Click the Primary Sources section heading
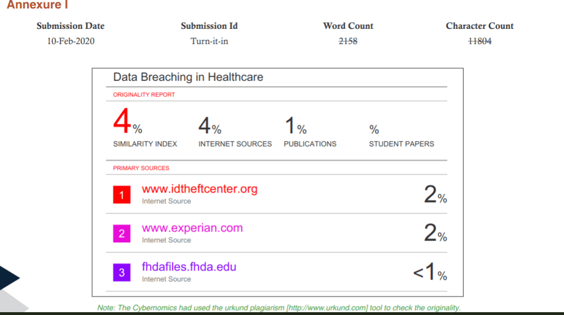The width and height of the screenshot is (564, 315). click(x=141, y=168)
